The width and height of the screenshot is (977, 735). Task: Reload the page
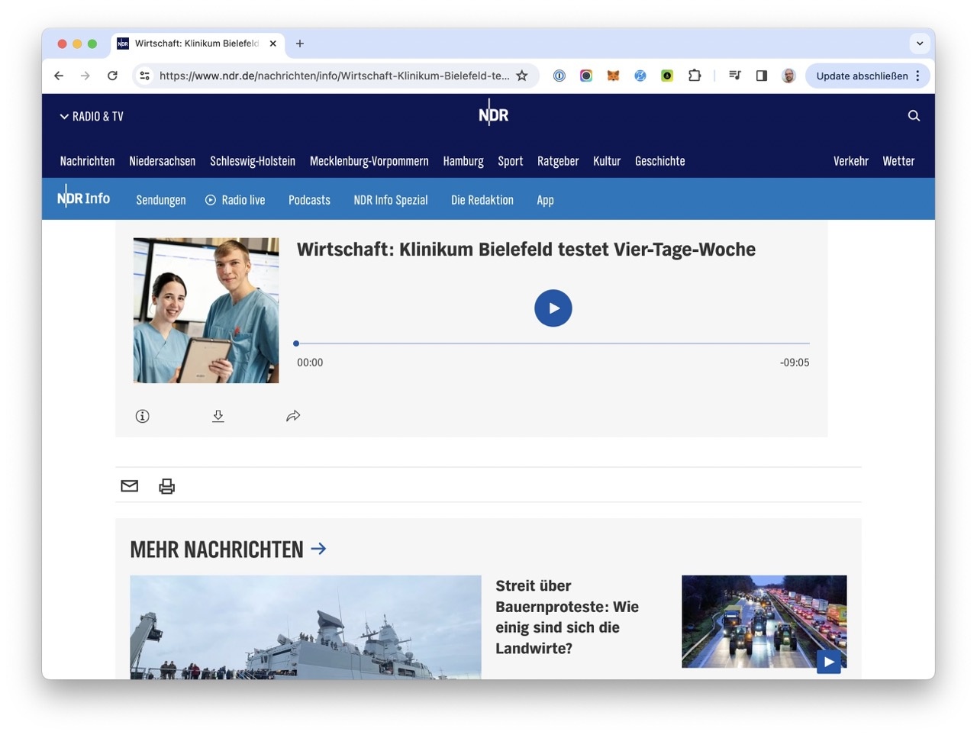coord(112,76)
